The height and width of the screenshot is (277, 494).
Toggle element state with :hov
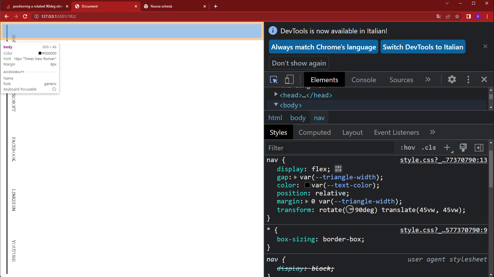coord(408,148)
